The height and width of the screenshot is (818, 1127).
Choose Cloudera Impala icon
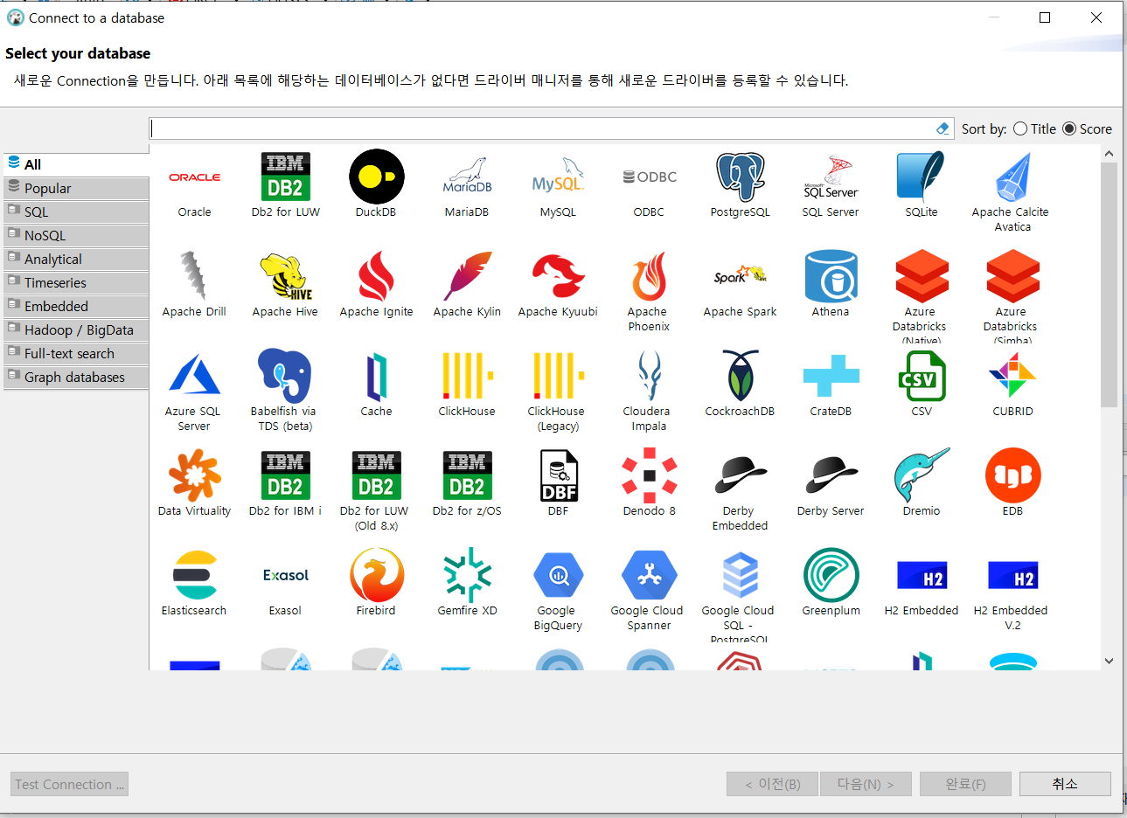pyautogui.click(x=649, y=376)
